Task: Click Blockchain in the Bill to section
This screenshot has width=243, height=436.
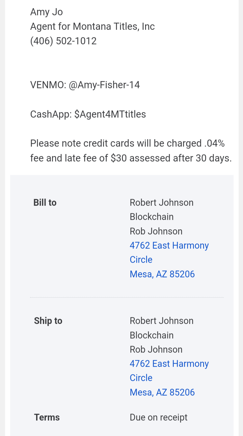Action: pyautogui.click(x=152, y=217)
